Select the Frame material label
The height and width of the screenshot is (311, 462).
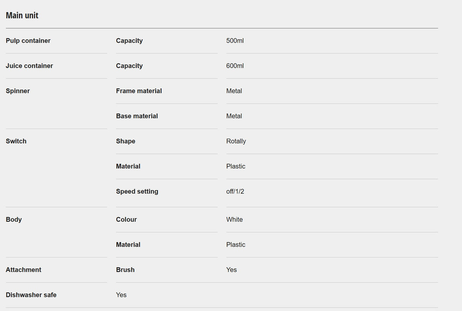coord(139,91)
